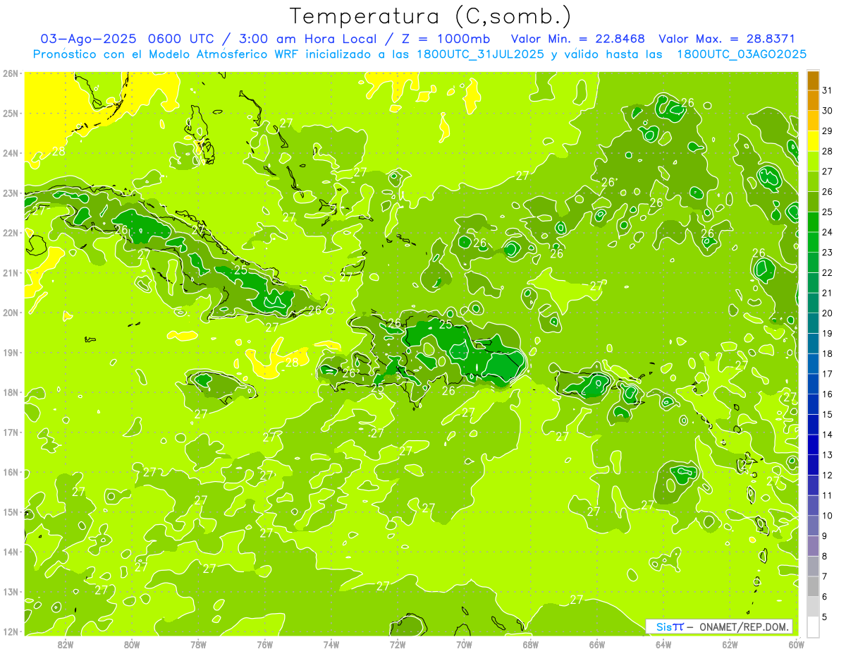Click the 78W longitude label
Image resolution: width=846 pixels, height=654 pixels.
pos(198,644)
